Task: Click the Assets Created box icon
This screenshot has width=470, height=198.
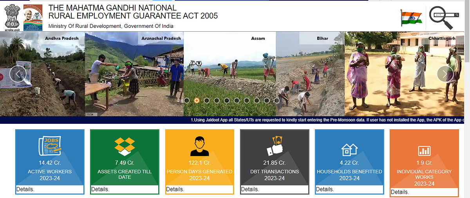Action: pyautogui.click(x=125, y=146)
